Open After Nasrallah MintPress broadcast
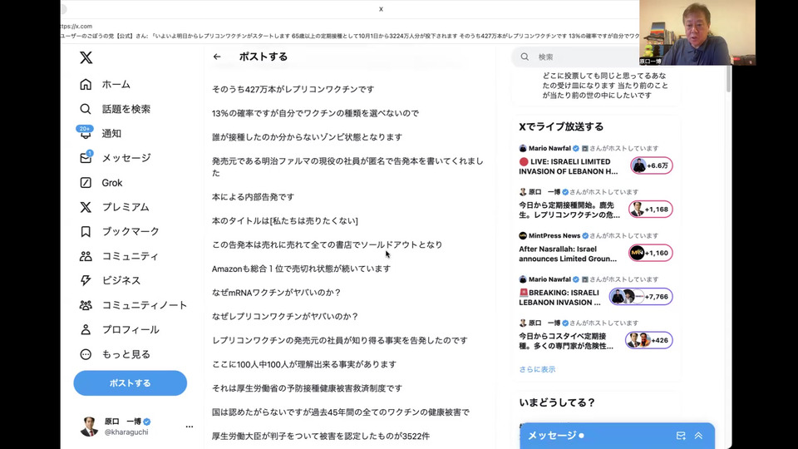Image resolution: width=798 pixels, height=449 pixels. 568,254
